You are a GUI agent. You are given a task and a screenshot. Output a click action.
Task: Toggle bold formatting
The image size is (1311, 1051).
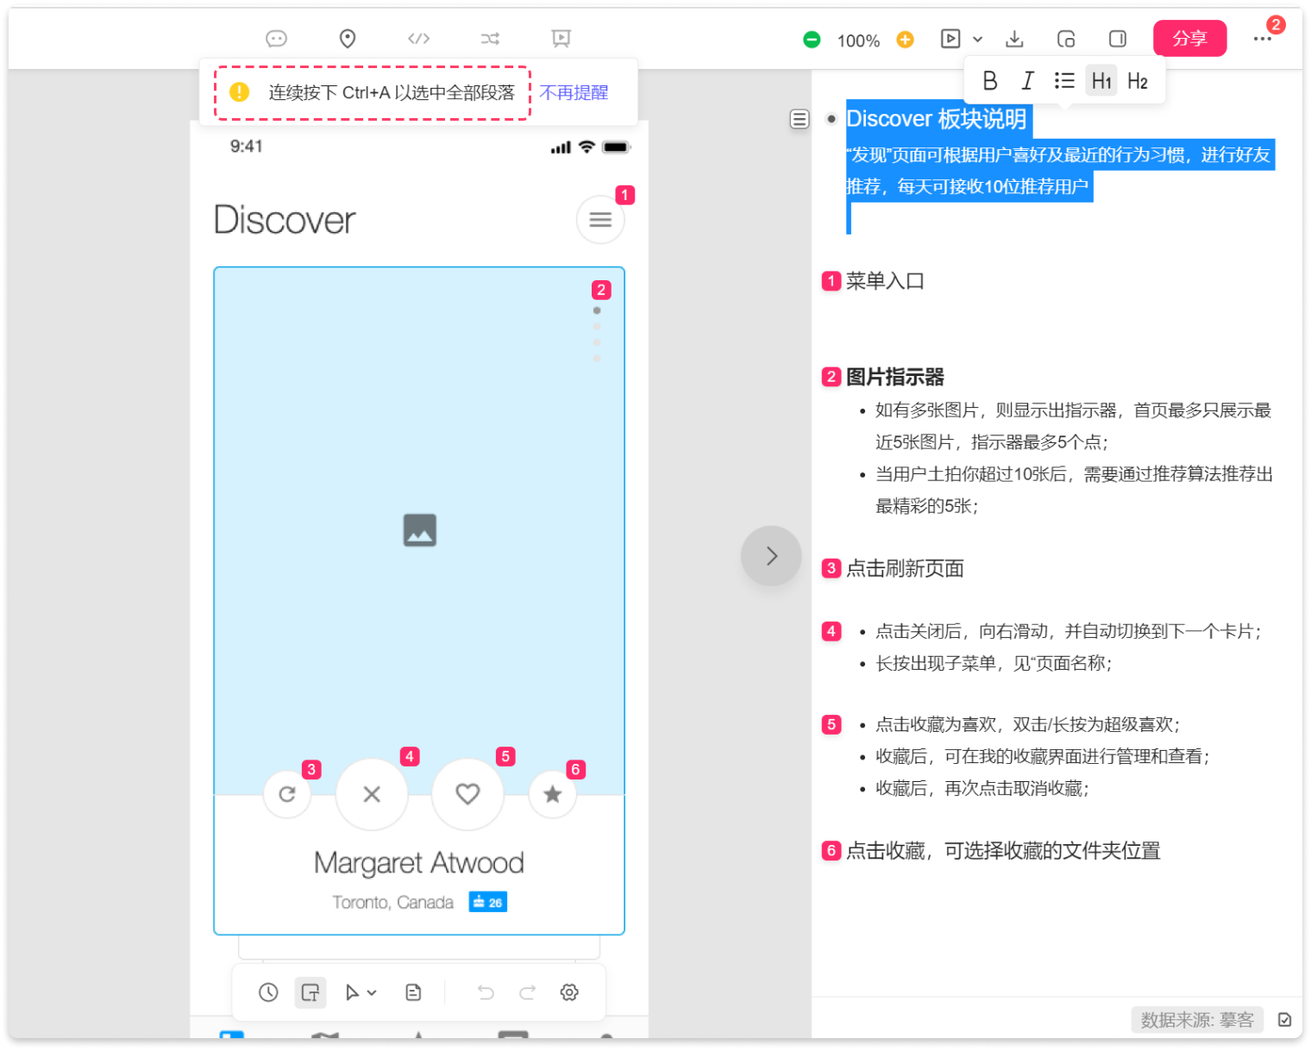(990, 81)
